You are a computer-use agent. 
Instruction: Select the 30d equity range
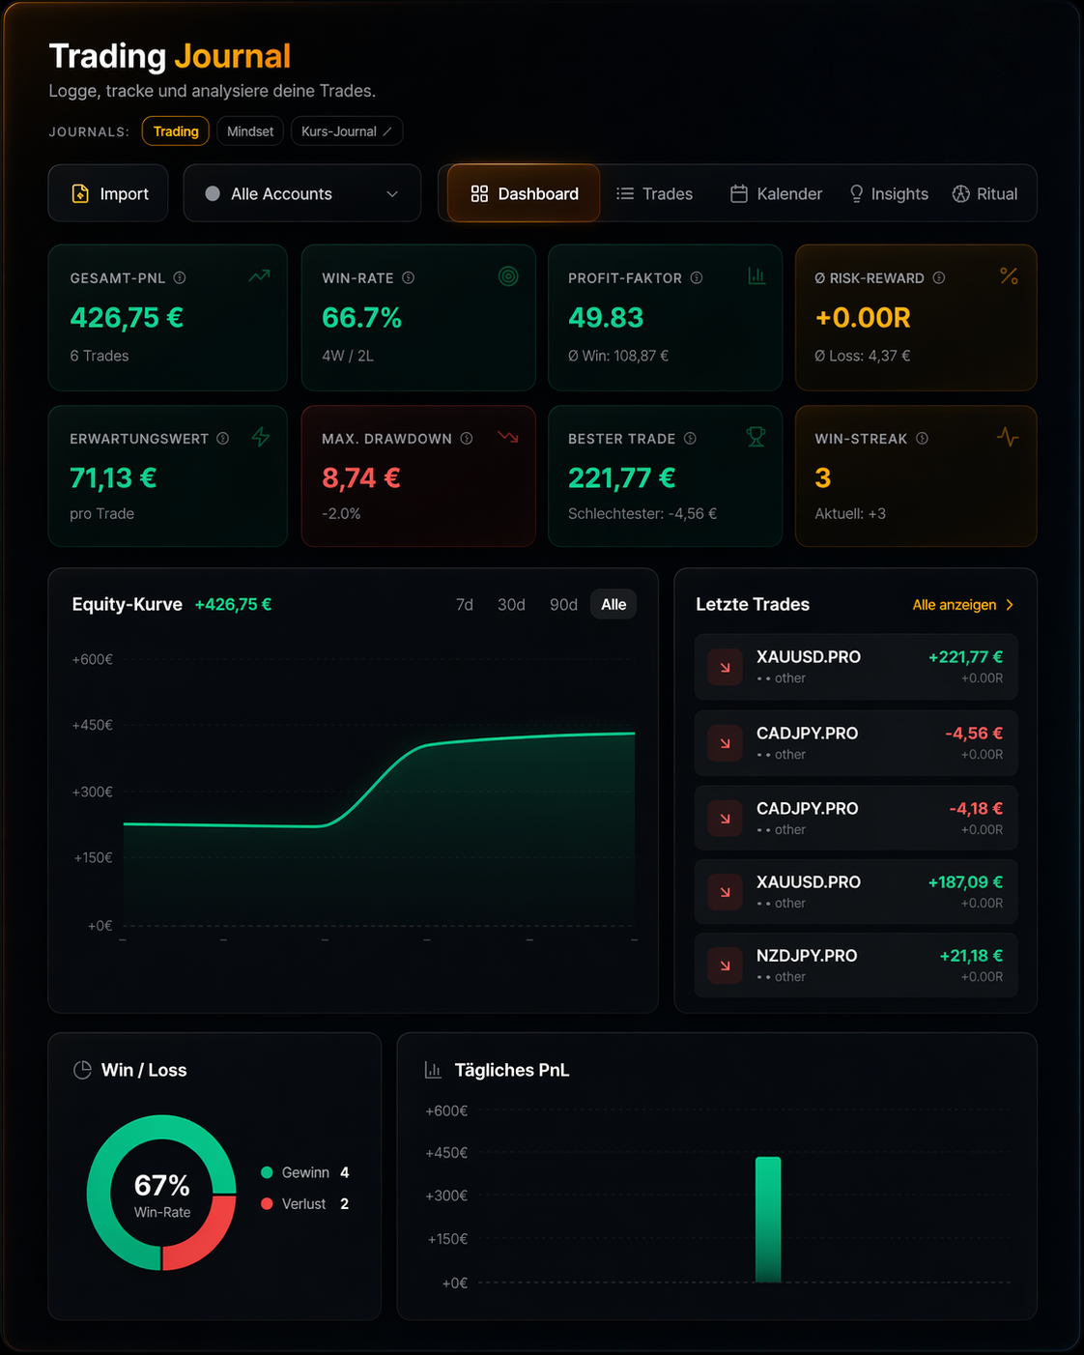(511, 605)
